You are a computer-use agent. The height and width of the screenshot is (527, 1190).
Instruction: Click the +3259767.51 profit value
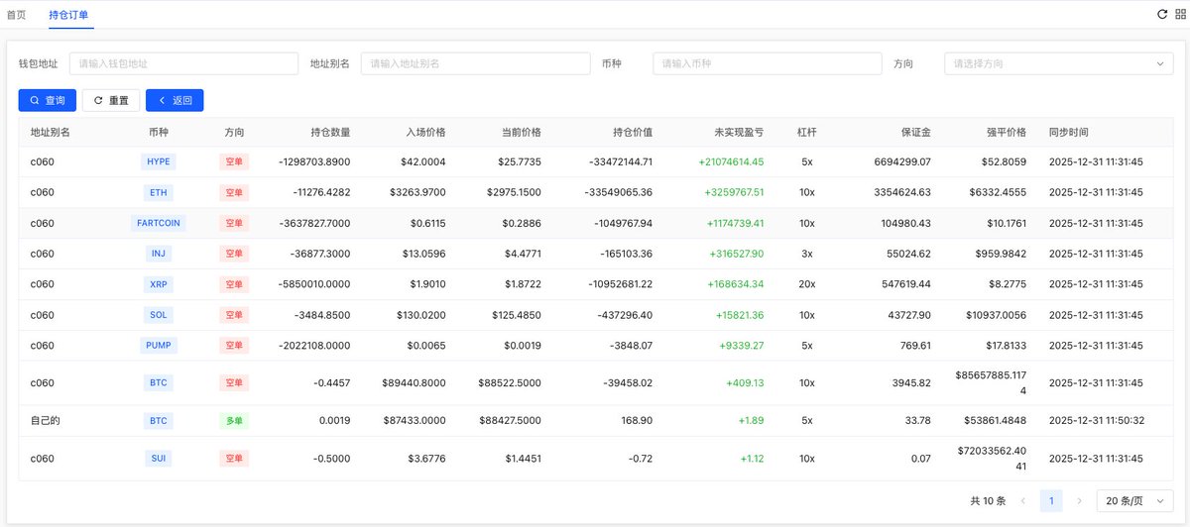click(733, 192)
